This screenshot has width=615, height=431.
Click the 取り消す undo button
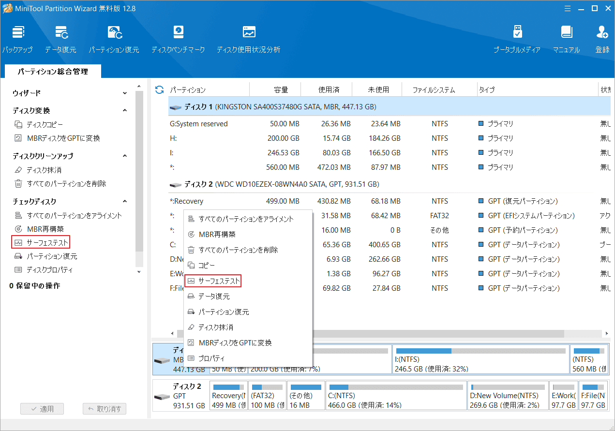(x=105, y=409)
